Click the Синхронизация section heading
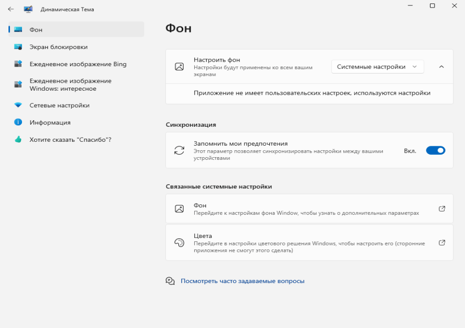 [191, 125]
